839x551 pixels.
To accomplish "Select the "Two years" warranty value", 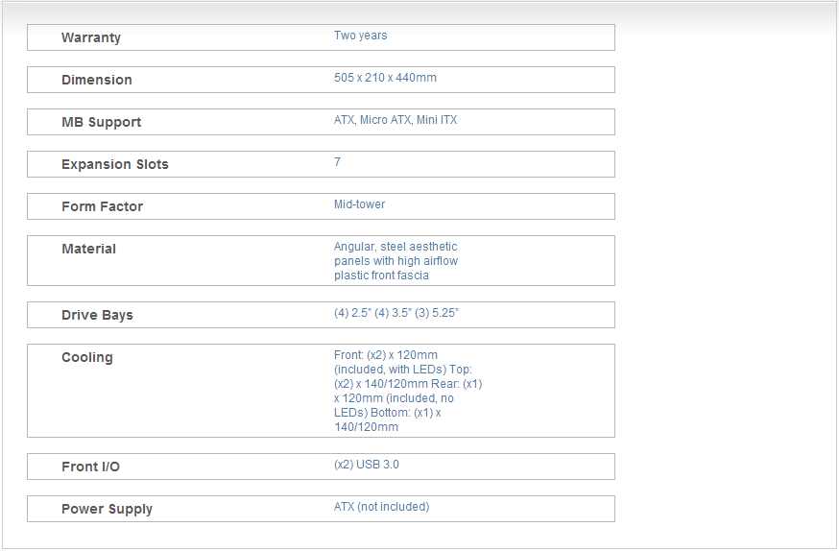I will tap(360, 36).
